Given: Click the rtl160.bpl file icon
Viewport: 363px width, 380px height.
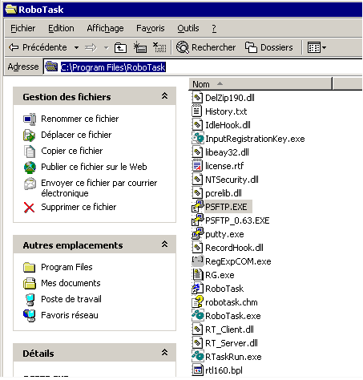Looking at the screenshot, I should (197, 370).
